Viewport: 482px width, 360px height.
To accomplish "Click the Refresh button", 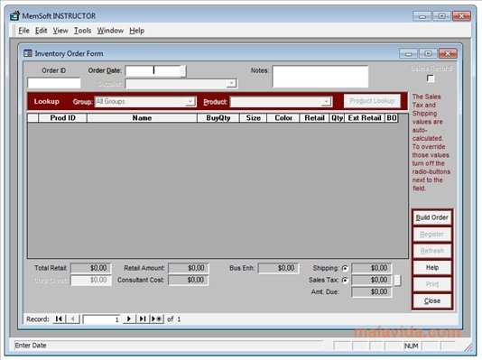I will pos(431,251).
